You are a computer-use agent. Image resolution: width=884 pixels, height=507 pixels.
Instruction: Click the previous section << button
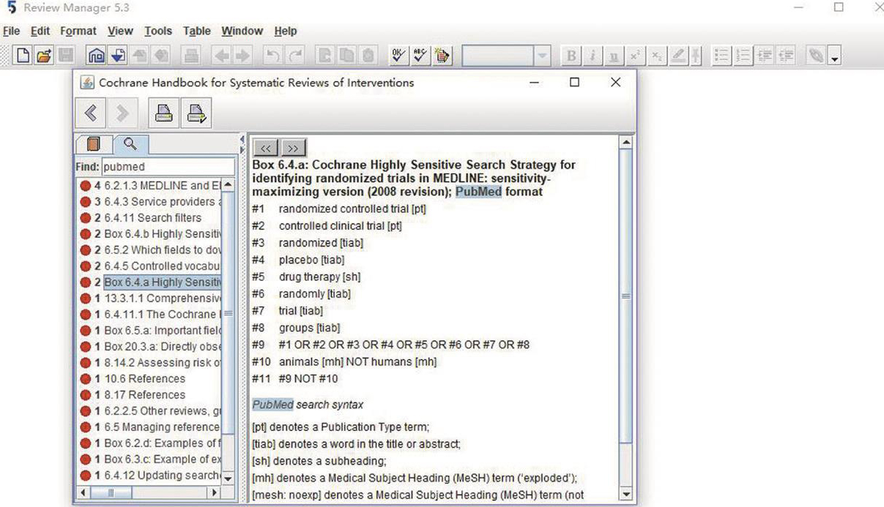[265, 148]
